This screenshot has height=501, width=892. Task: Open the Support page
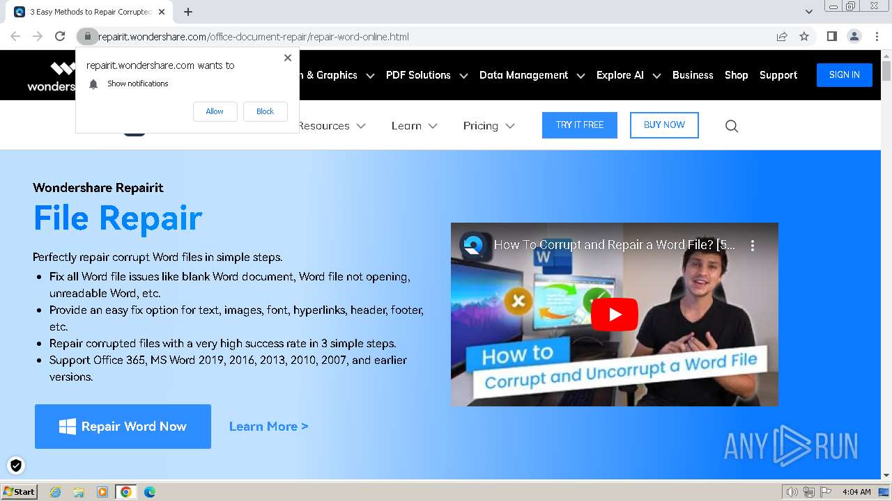click(778, 75)
